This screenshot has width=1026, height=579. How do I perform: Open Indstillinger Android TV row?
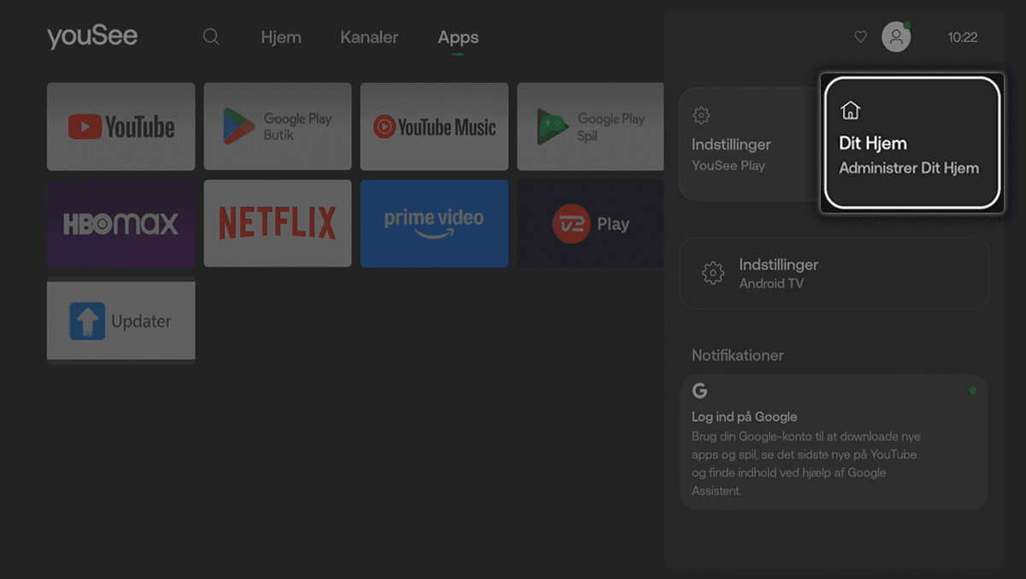[x=834, y=273]
